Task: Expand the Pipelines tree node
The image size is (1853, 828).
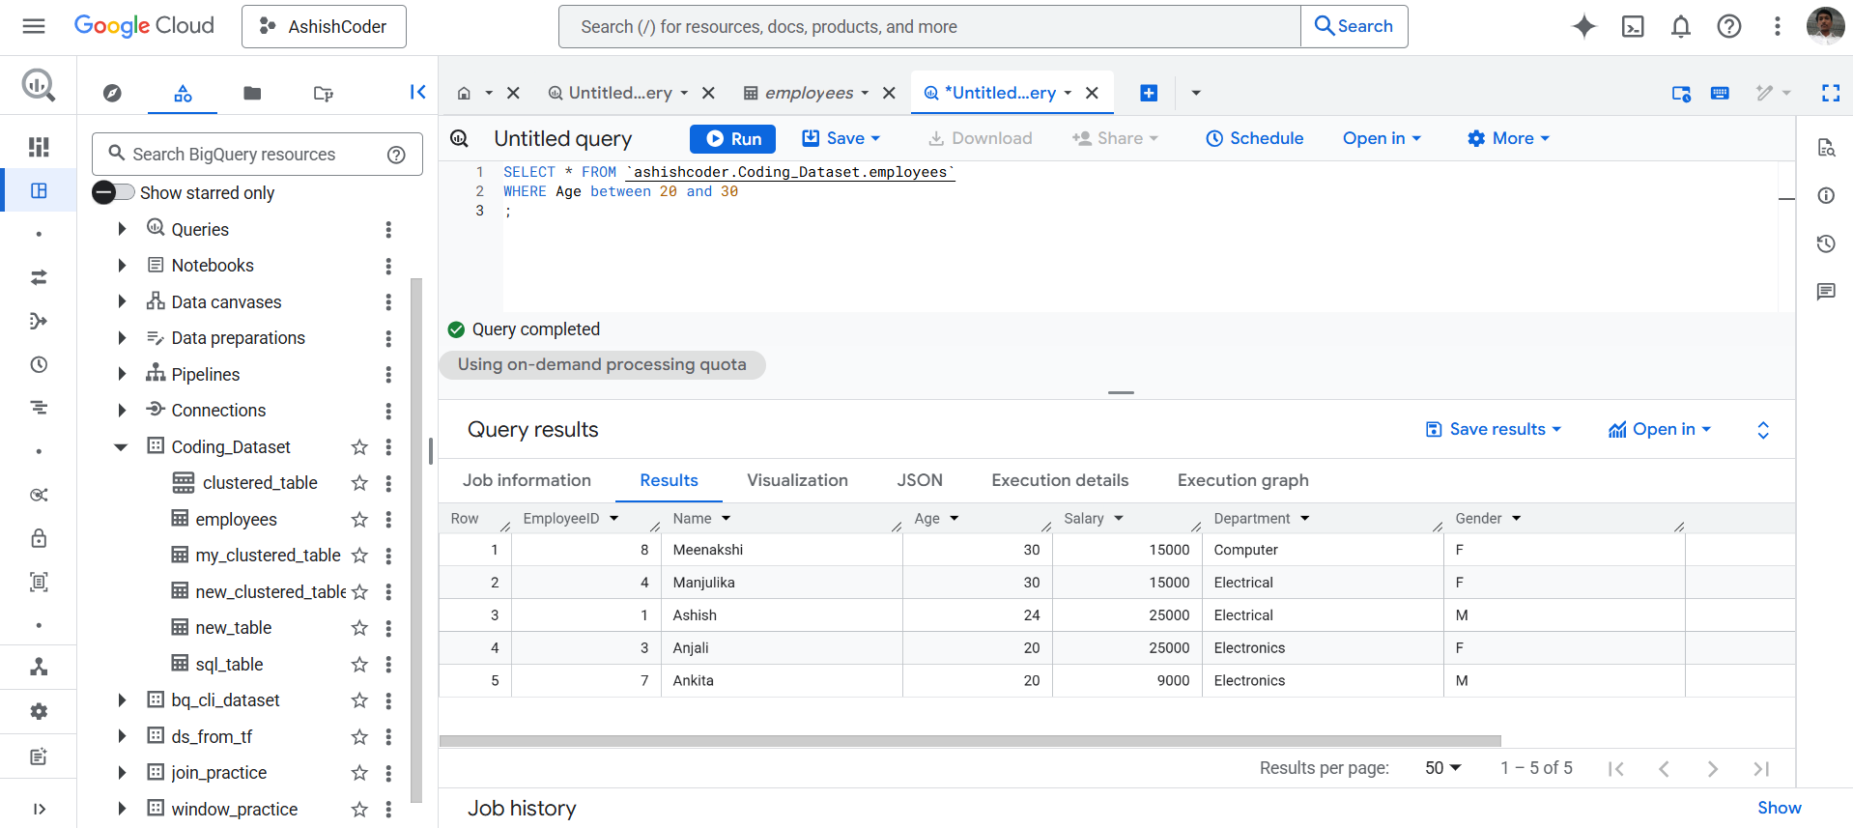Action: (x=122, y=374)
